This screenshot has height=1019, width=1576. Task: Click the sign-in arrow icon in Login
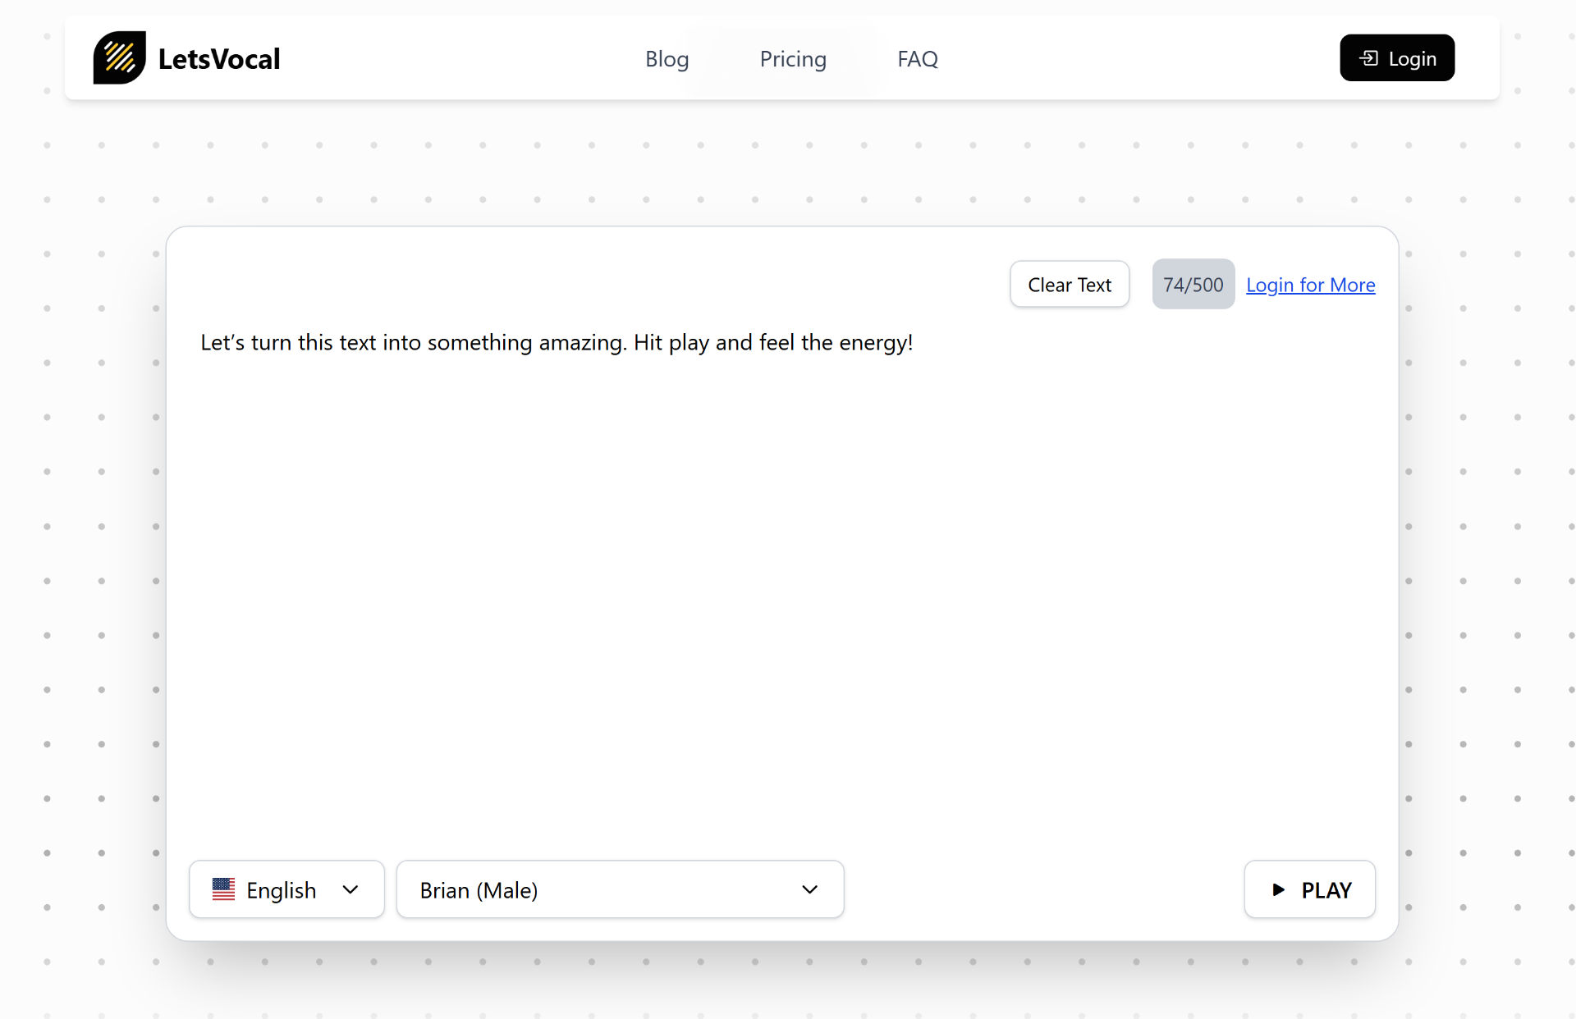pyautogui.click(x=1368, y=58)
